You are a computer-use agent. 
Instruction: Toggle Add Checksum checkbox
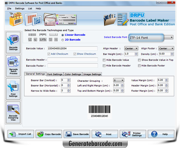tap(49, 54)
